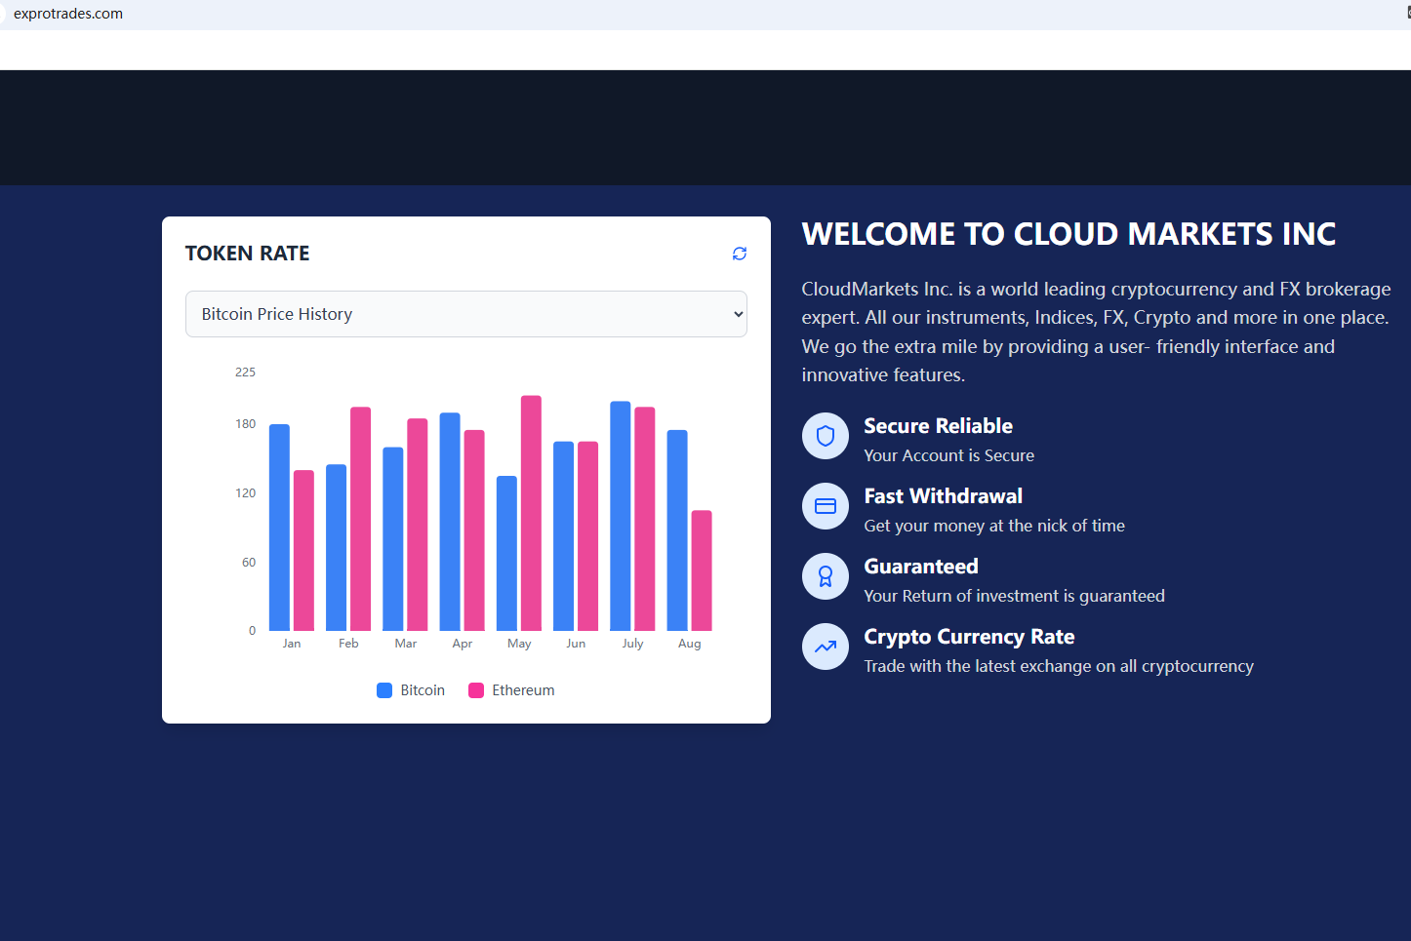Select the Guaranteed feature heading
The width and height of the screenshot is (1411, 941).
point(920,567)
